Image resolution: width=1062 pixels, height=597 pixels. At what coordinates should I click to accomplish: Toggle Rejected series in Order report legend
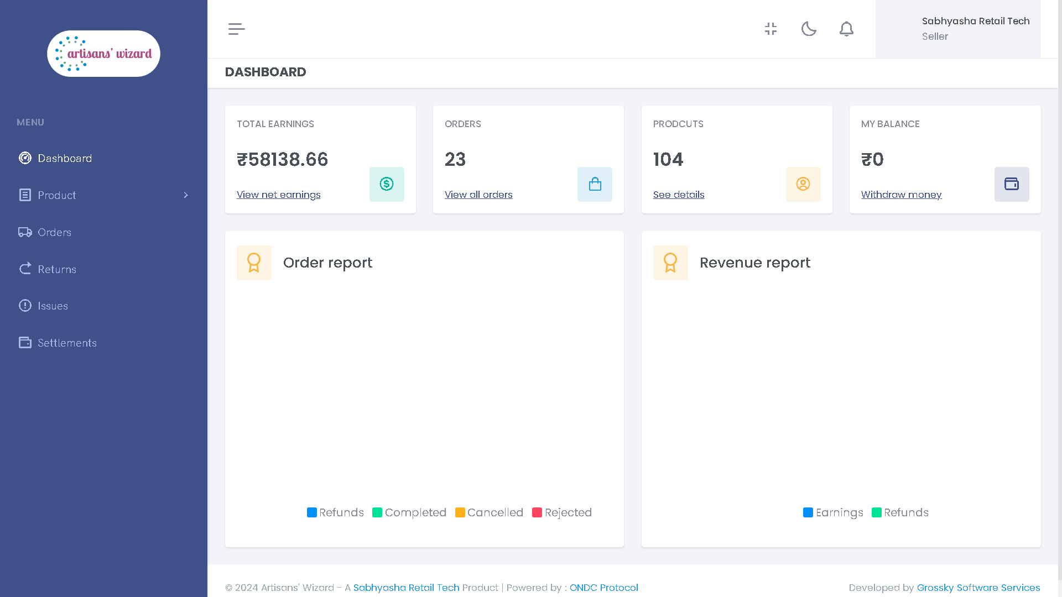tap(562, 512)
